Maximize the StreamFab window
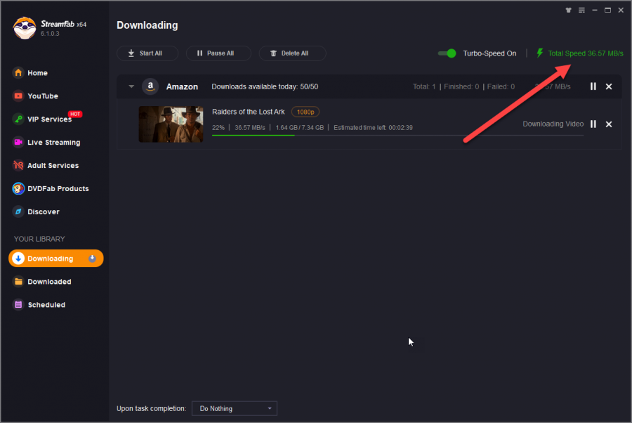The height and width of the screenshot is (423, 632). [x=607, y=10]
